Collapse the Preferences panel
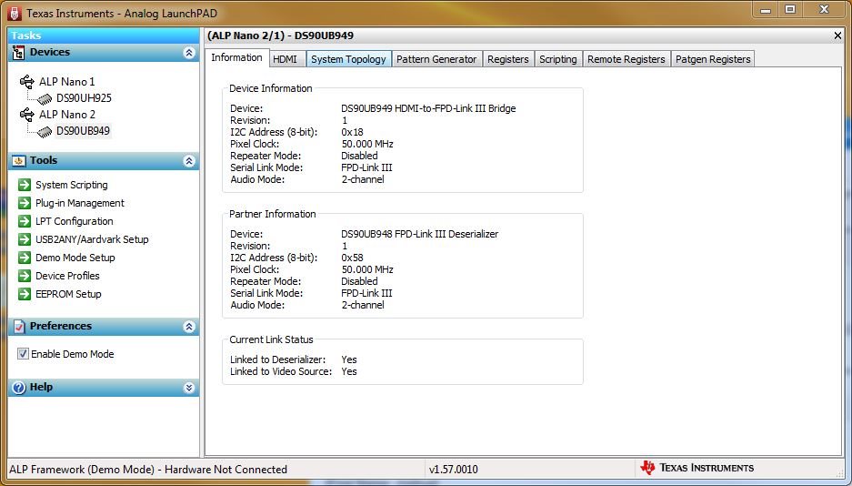Image resolution: width=852 pixels, height=486 pixels. [x=189, y=326]
